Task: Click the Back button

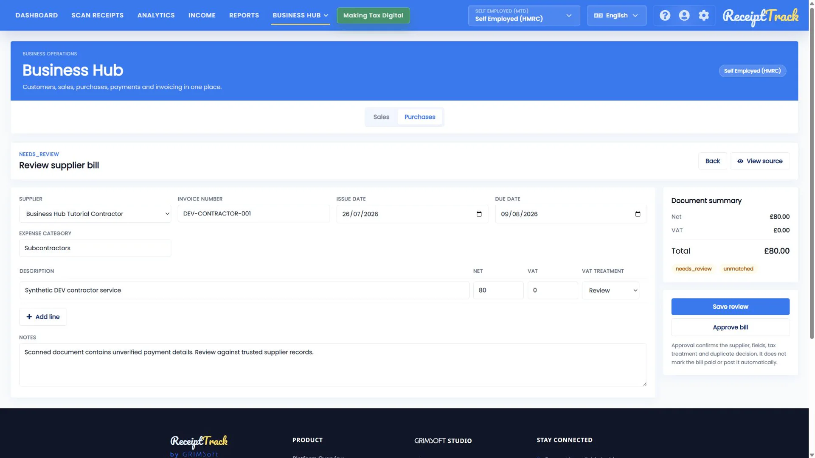Action: pyautogui.click(x=713, y=161)
